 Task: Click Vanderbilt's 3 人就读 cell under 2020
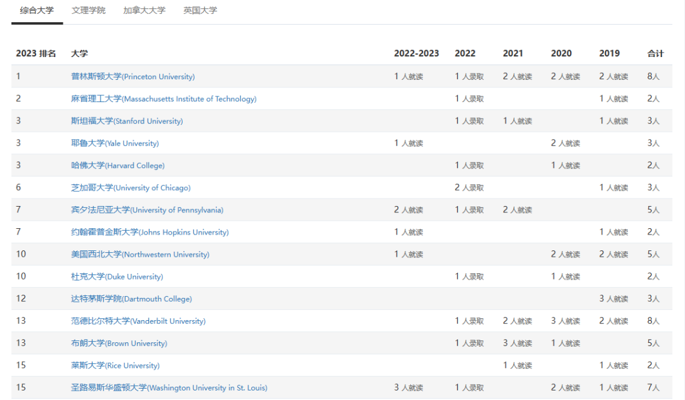click(x=565, y=321)
